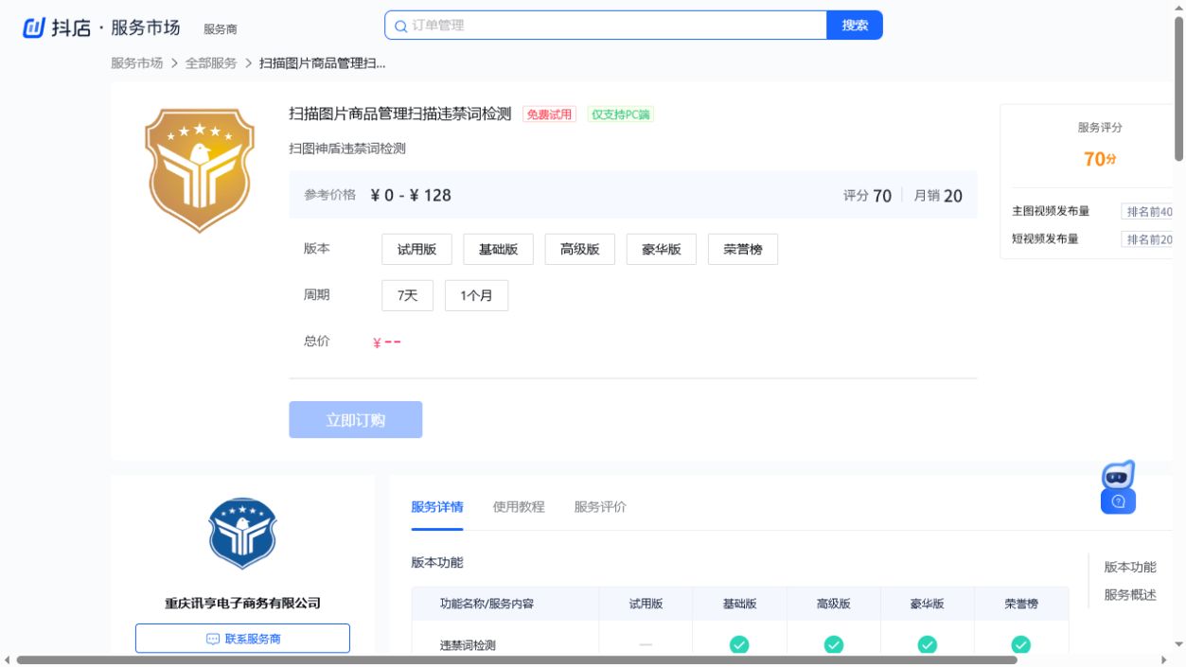
Task: Click the price range ¥0 - ¥128
Action: coord(411,195)
